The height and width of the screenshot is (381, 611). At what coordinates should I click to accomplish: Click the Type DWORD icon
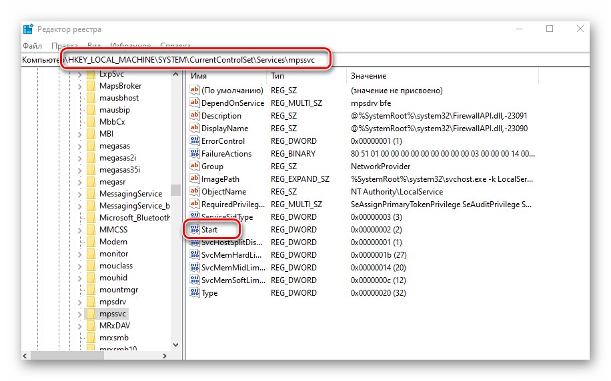[x=195, y=292]
